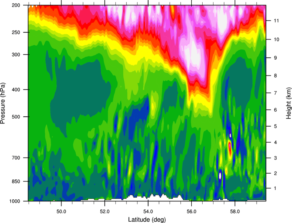Click the 200 pressure tick label

[16, 5]
